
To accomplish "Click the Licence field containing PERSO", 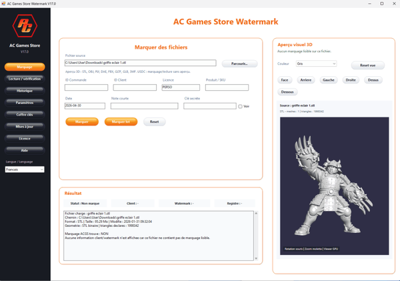I will [181, 87].
